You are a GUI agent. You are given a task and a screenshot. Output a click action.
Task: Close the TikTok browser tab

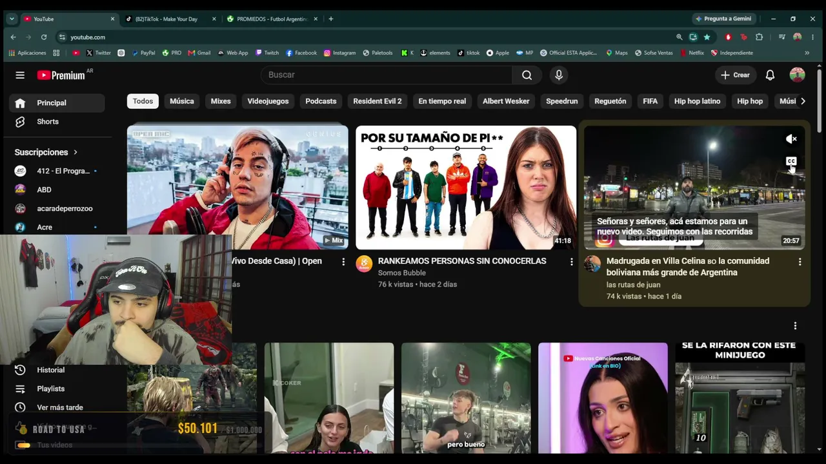coord(214,19)
